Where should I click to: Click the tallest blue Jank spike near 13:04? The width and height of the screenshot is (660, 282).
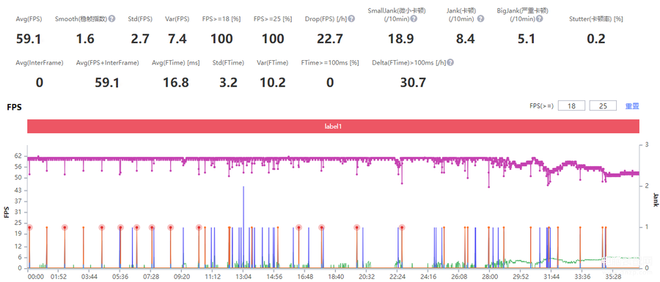[243, 227]
